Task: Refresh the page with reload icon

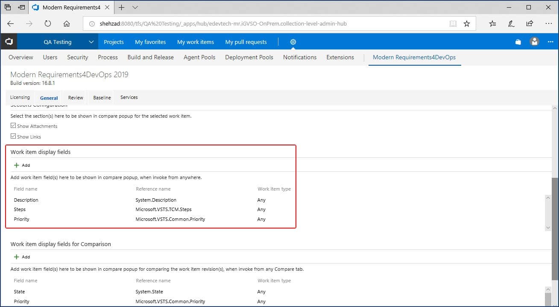Action: [48, 24]
